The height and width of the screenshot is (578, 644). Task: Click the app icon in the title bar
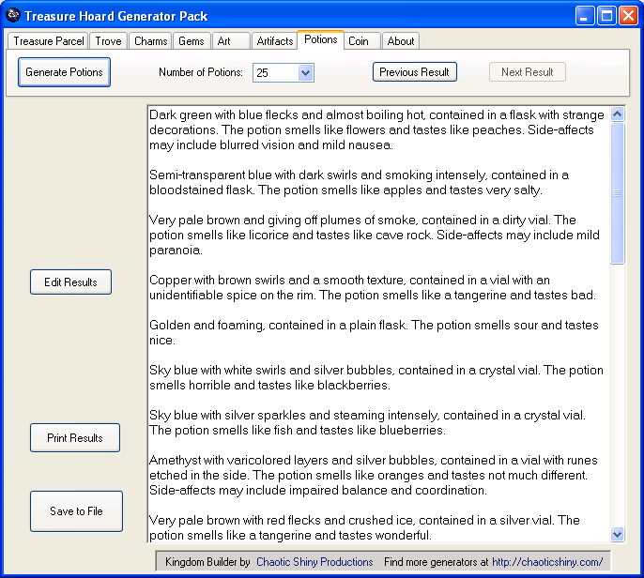click(13, 16)
